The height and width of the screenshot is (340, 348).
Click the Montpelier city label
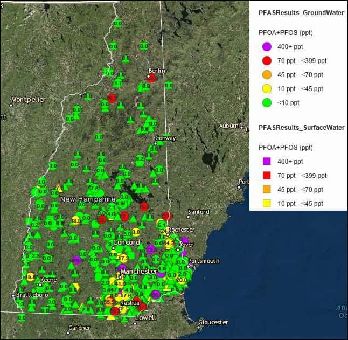click(29, 100)
